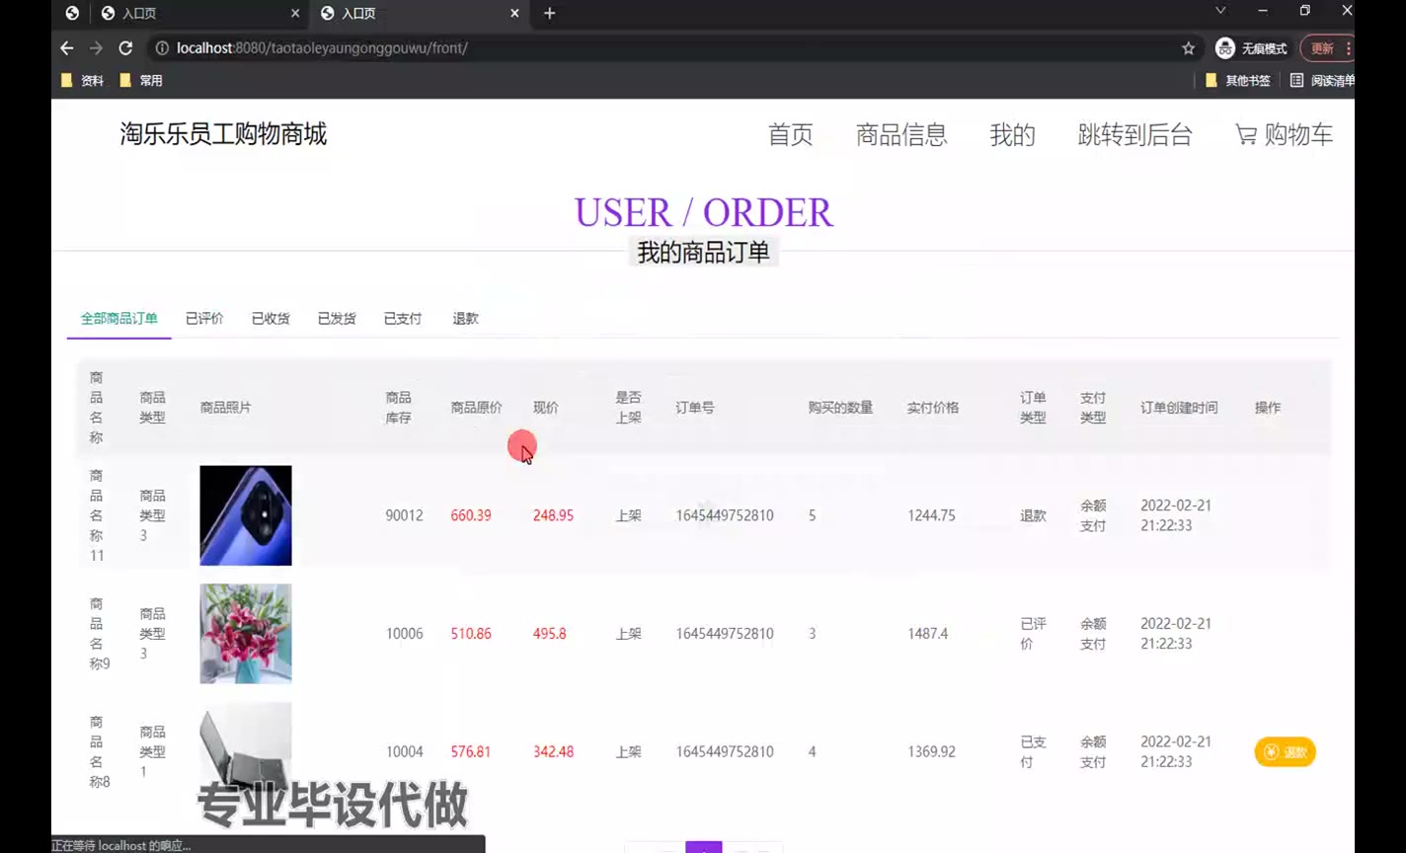
Task: Select the 已支付 order tab
Action: [403, 319]
